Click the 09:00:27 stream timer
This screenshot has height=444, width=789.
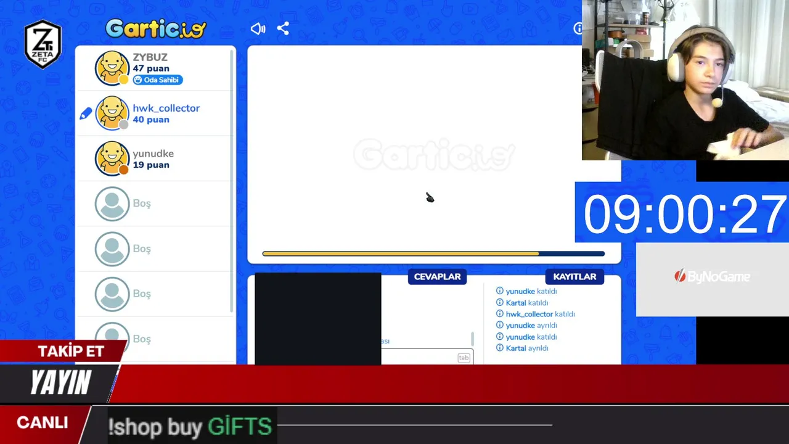click(684, 214)
